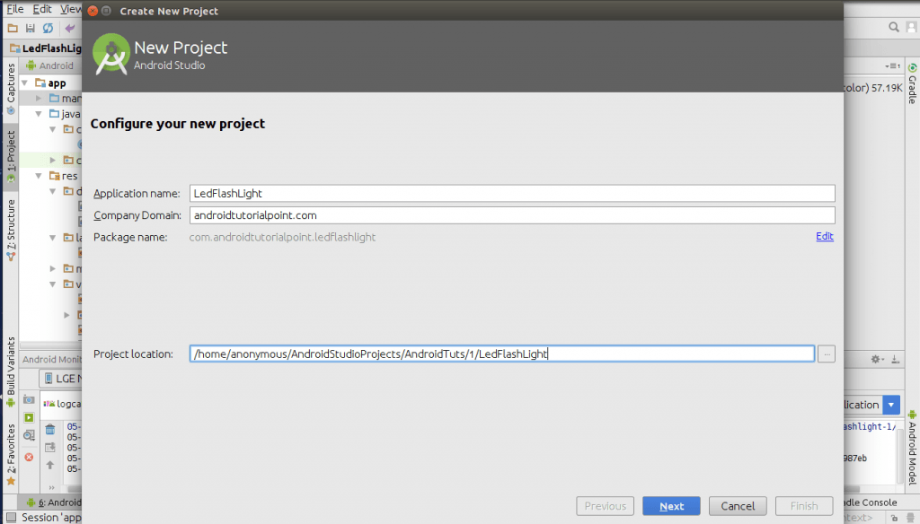This screenshot has height=524, width=920.
Task: Click the Save All floppy disk icon
Action: pos(30,28)
